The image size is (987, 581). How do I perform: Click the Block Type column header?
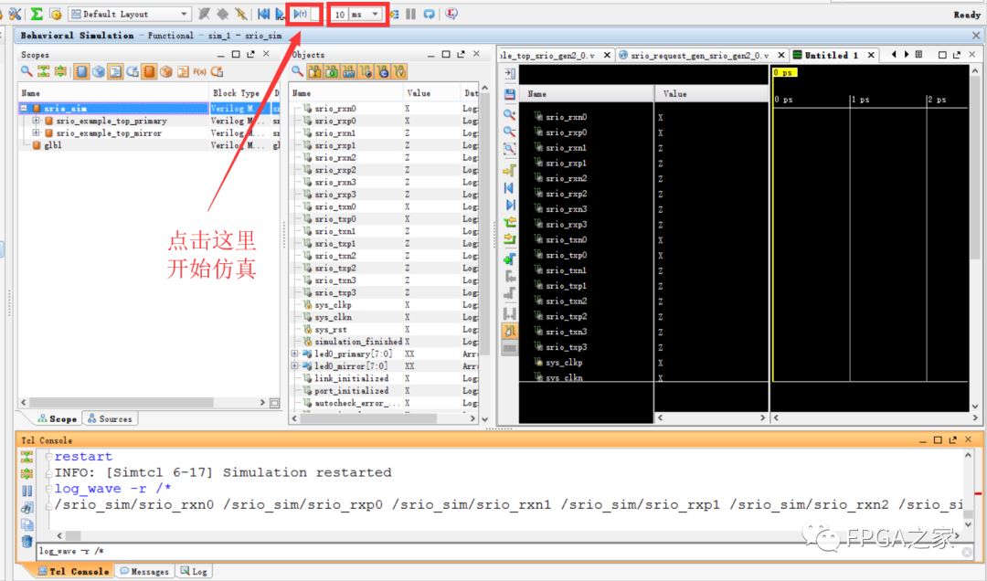point(239,92)
